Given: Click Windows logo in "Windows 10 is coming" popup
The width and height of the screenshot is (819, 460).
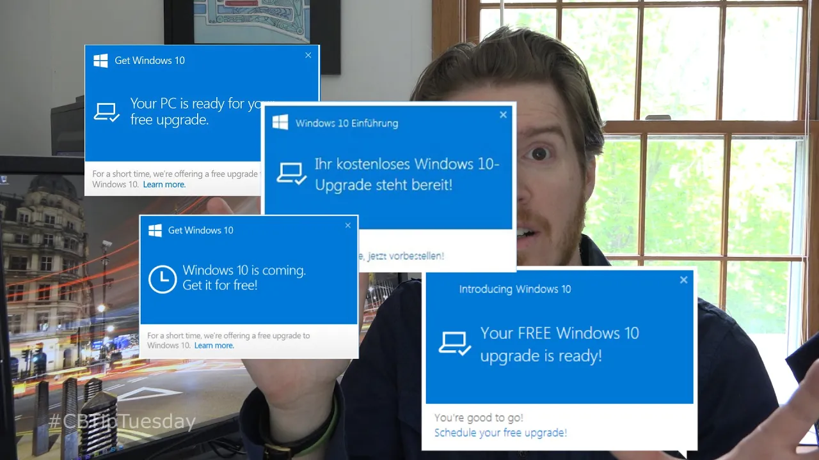Looking at the screenshot, I should tap(155, 230).
